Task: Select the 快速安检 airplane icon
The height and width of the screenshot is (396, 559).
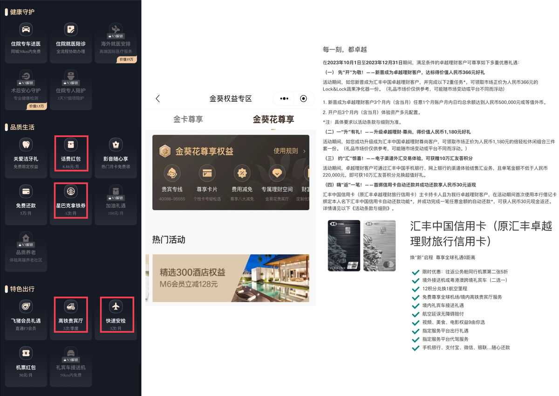Action: coord(116,306)
